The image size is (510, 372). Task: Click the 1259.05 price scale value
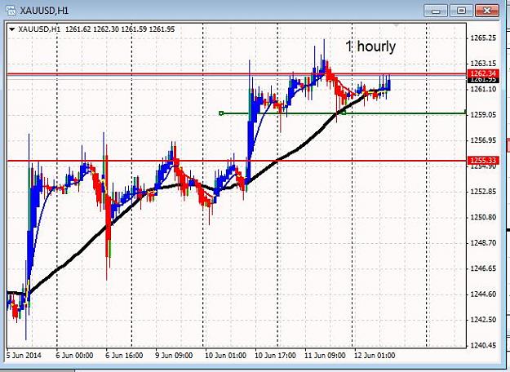(x=483, y=115)
